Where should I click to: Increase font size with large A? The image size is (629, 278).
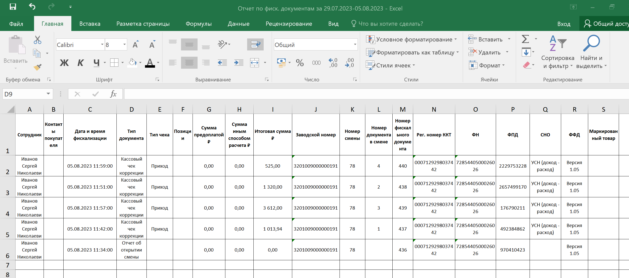(x=135, y=44)
